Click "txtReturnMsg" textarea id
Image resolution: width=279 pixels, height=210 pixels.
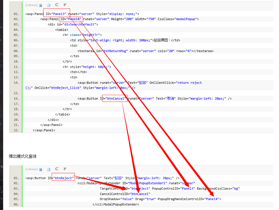(x=115, y=51)
